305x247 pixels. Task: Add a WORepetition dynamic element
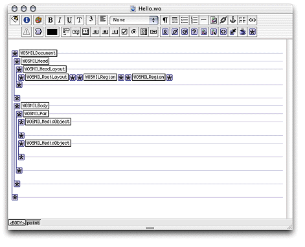tap(185, 32)
